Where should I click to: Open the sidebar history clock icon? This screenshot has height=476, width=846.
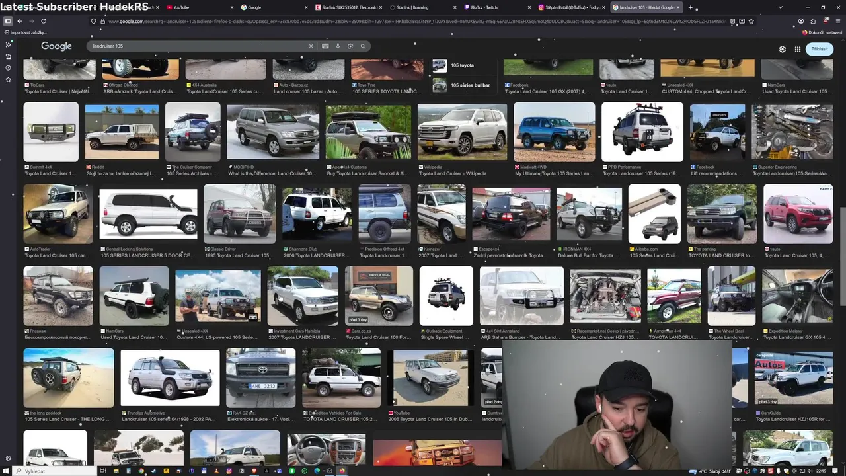[x=8, y=68]
